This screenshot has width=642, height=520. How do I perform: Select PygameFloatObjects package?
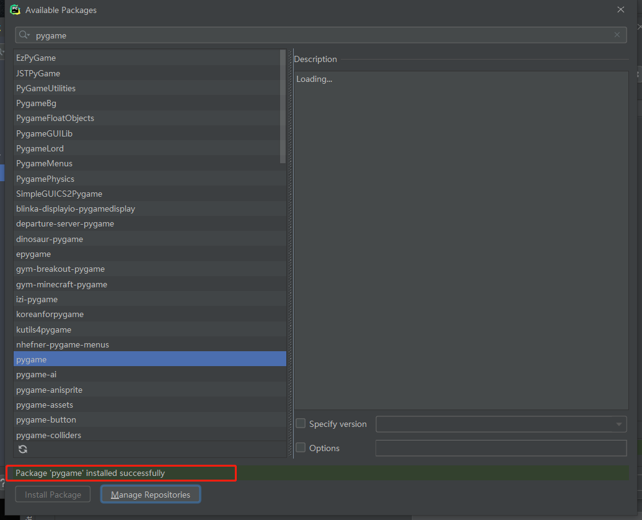[x=150, y=118]
